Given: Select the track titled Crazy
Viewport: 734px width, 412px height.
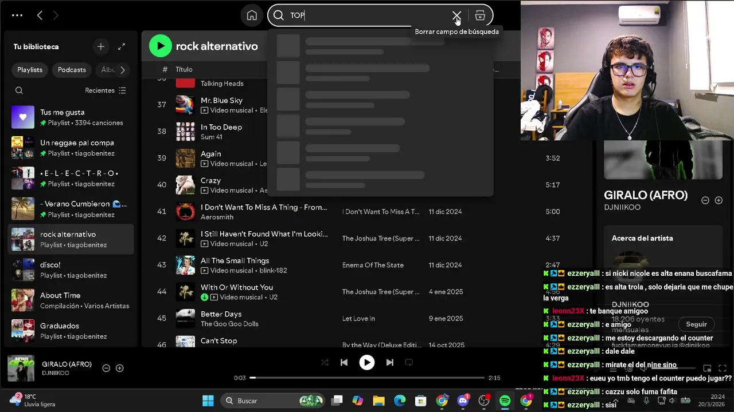Looking at the screenshot, I should click(210, 180).
